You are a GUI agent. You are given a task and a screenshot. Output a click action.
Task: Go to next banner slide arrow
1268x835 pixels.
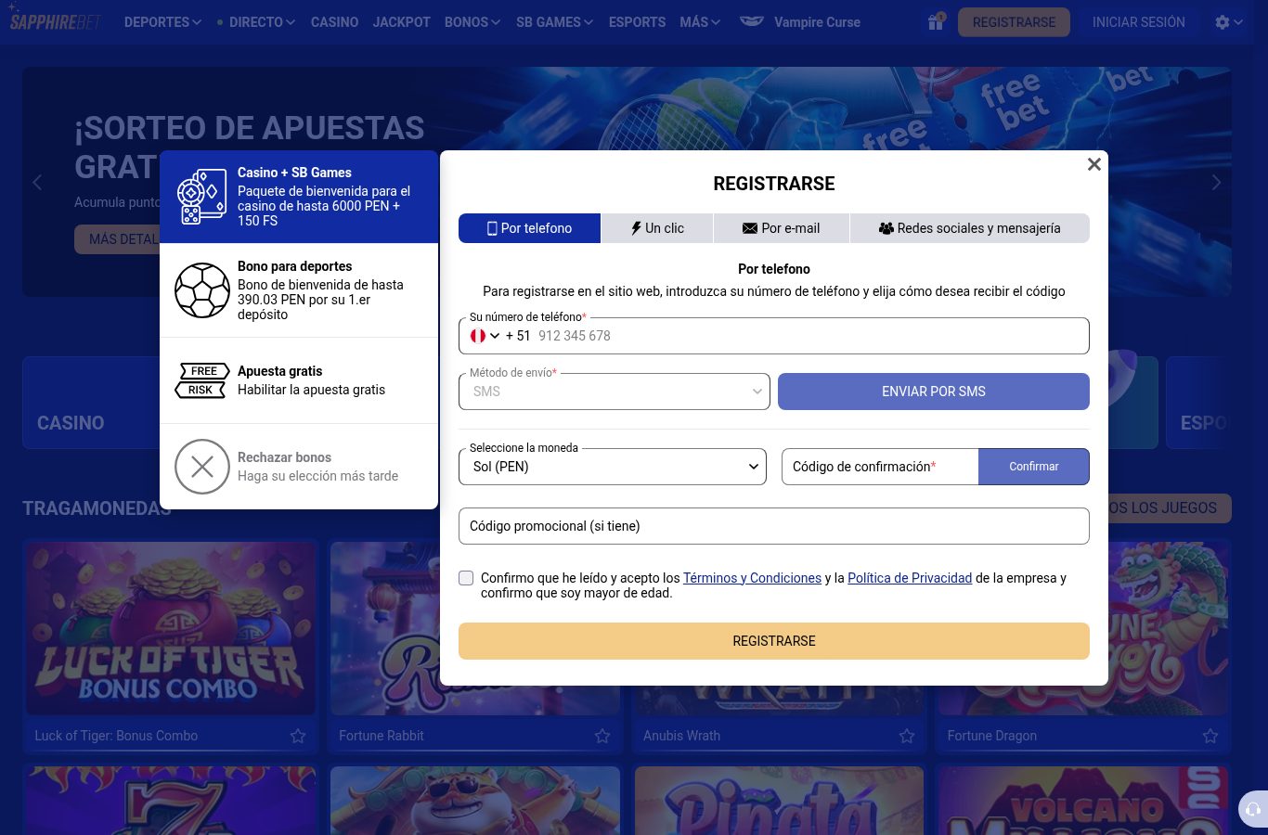click(1216, 182)
